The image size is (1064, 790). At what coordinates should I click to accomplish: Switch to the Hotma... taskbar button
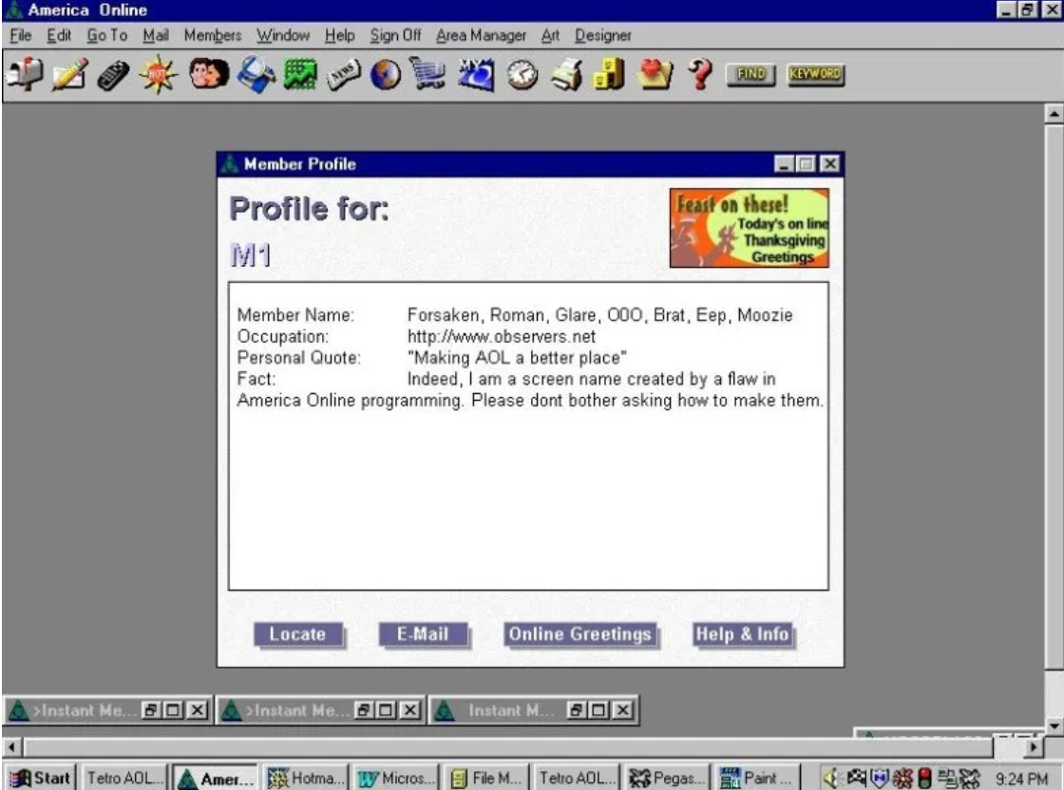306,778
